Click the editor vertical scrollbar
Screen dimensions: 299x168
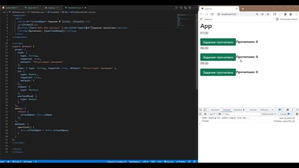pyautogui.click(x=196, y=51)
